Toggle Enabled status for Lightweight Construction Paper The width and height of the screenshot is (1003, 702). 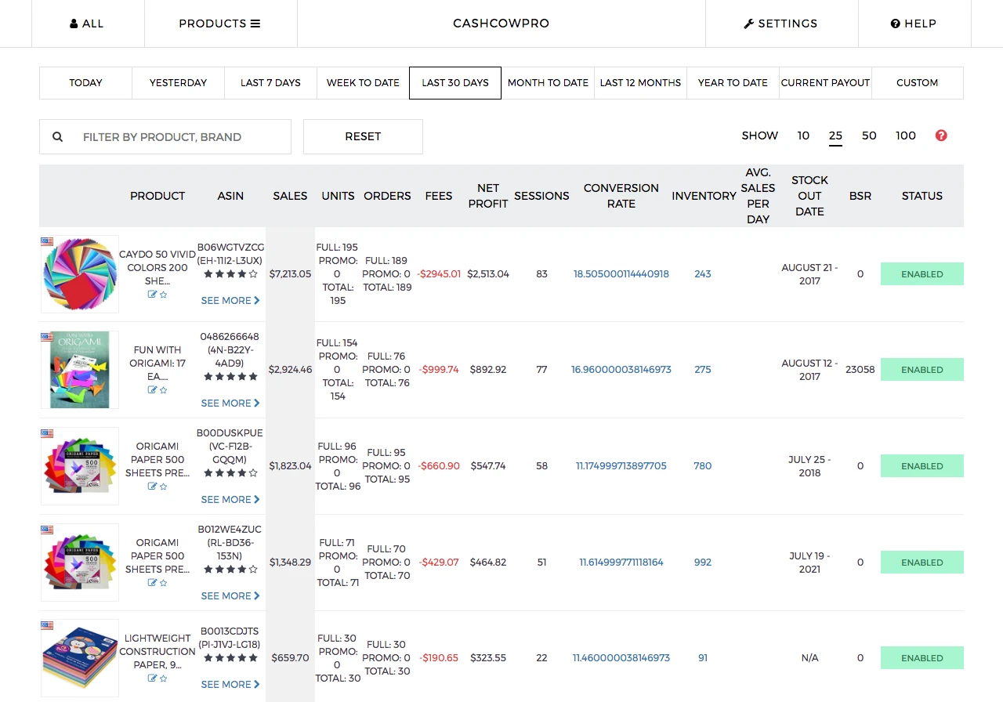[922, 658]
